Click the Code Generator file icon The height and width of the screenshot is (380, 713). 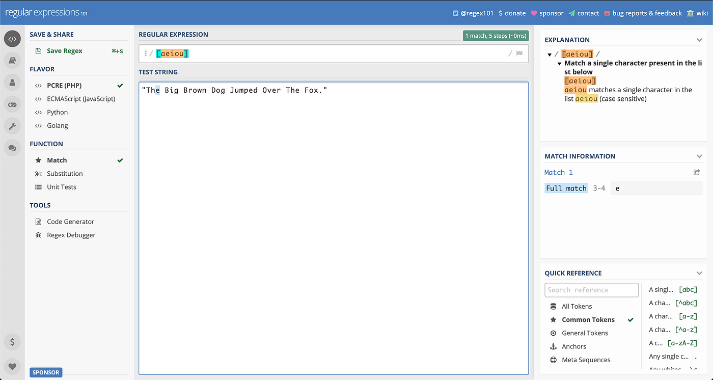tap(38, 222)
